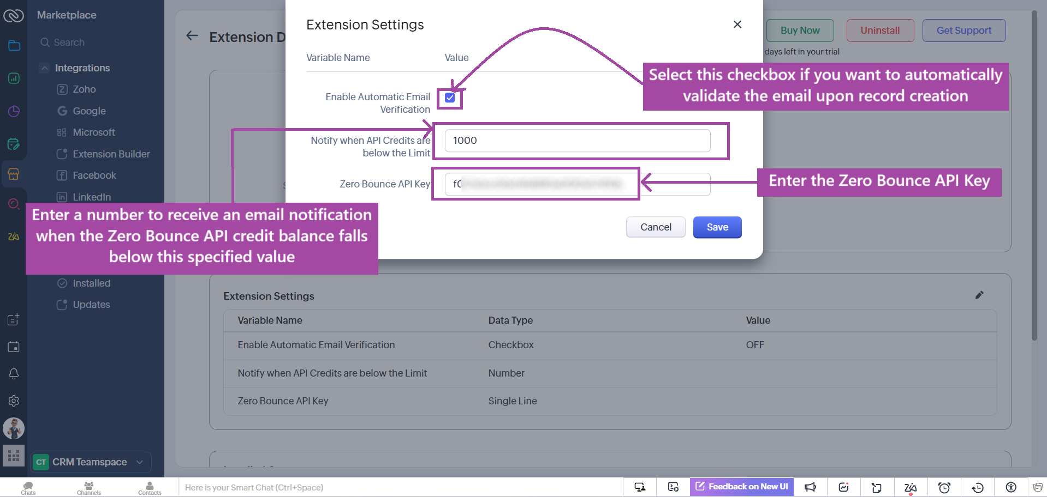Cancel the Extension Settings dialog
The width and height of the screenshot is (1047, 497).
[x=655, y=227]
